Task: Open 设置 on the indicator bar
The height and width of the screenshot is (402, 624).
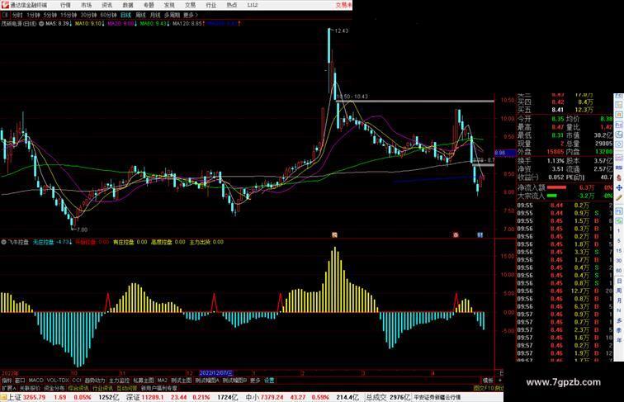Action: (x=269, y=381)
